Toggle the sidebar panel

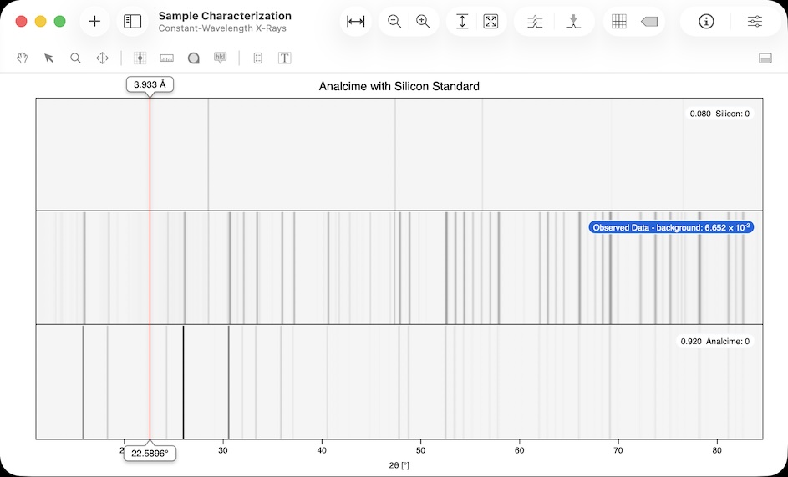pyautogui.click(x=132, y=22)
